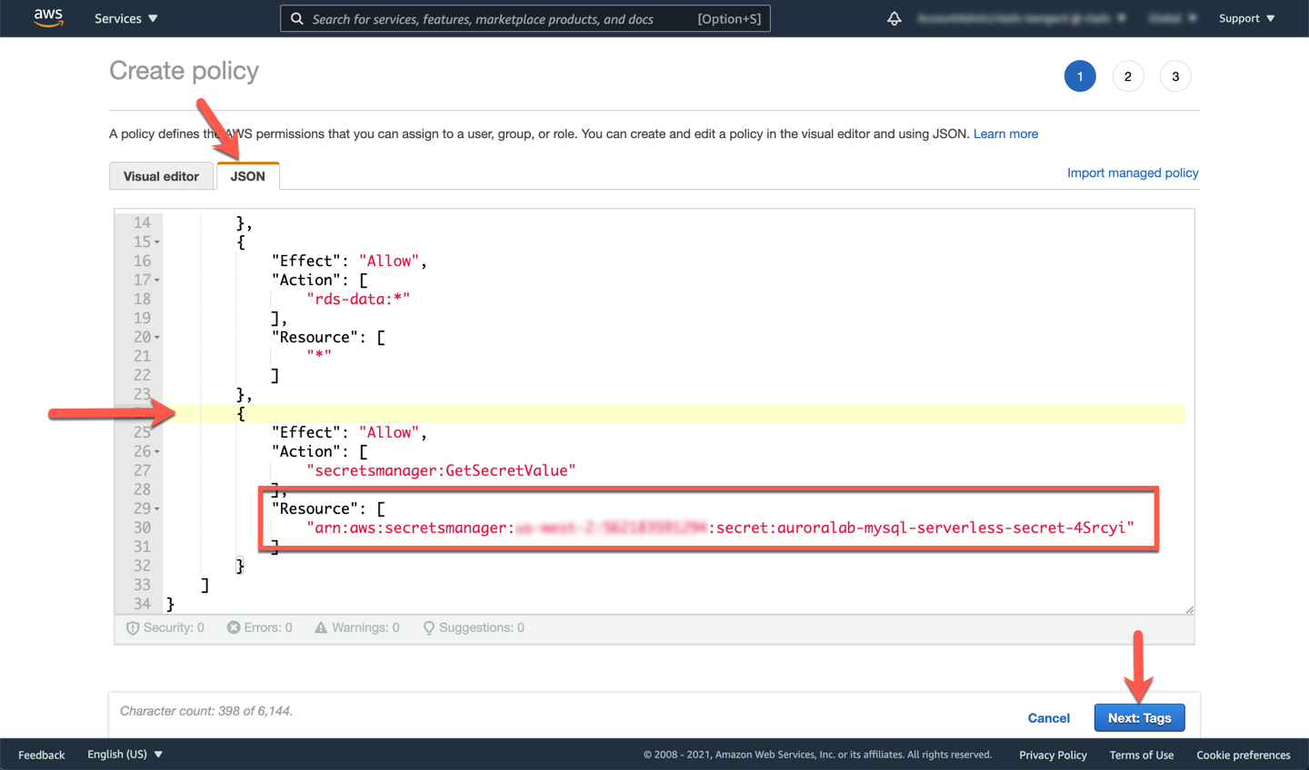Open the Services dropdown menu
The height and width of the screenshot is (770, 1309).
click(125, 18)
